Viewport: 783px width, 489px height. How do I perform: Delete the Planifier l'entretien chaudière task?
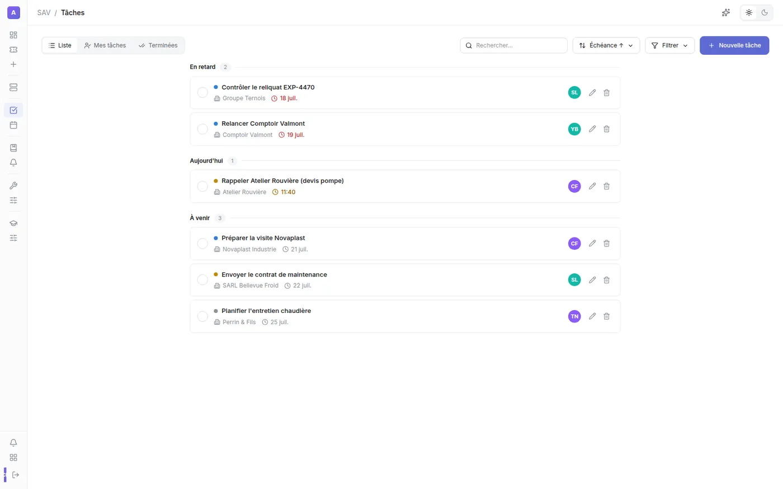click(606, 316)
